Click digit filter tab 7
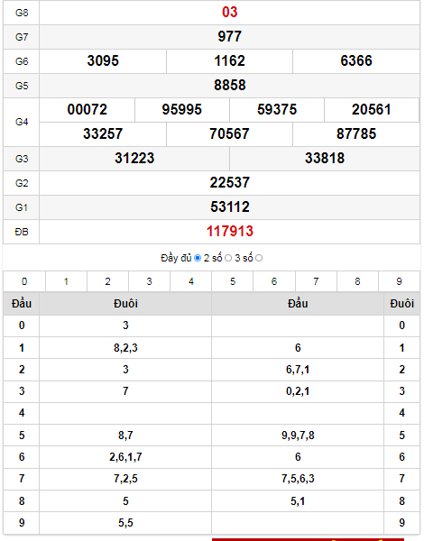The width and height of the screenshot is (424, 541). [x=316, y=281]
